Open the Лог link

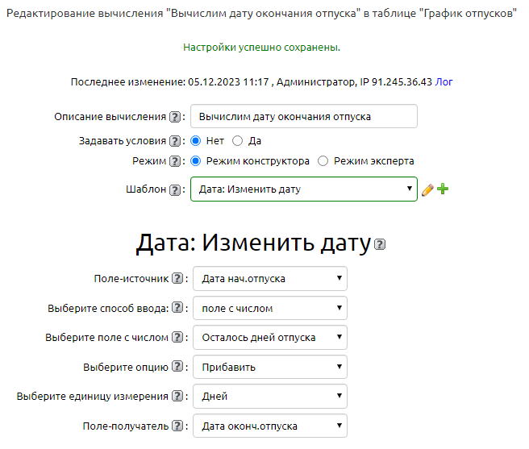click(x=444, y=82)
